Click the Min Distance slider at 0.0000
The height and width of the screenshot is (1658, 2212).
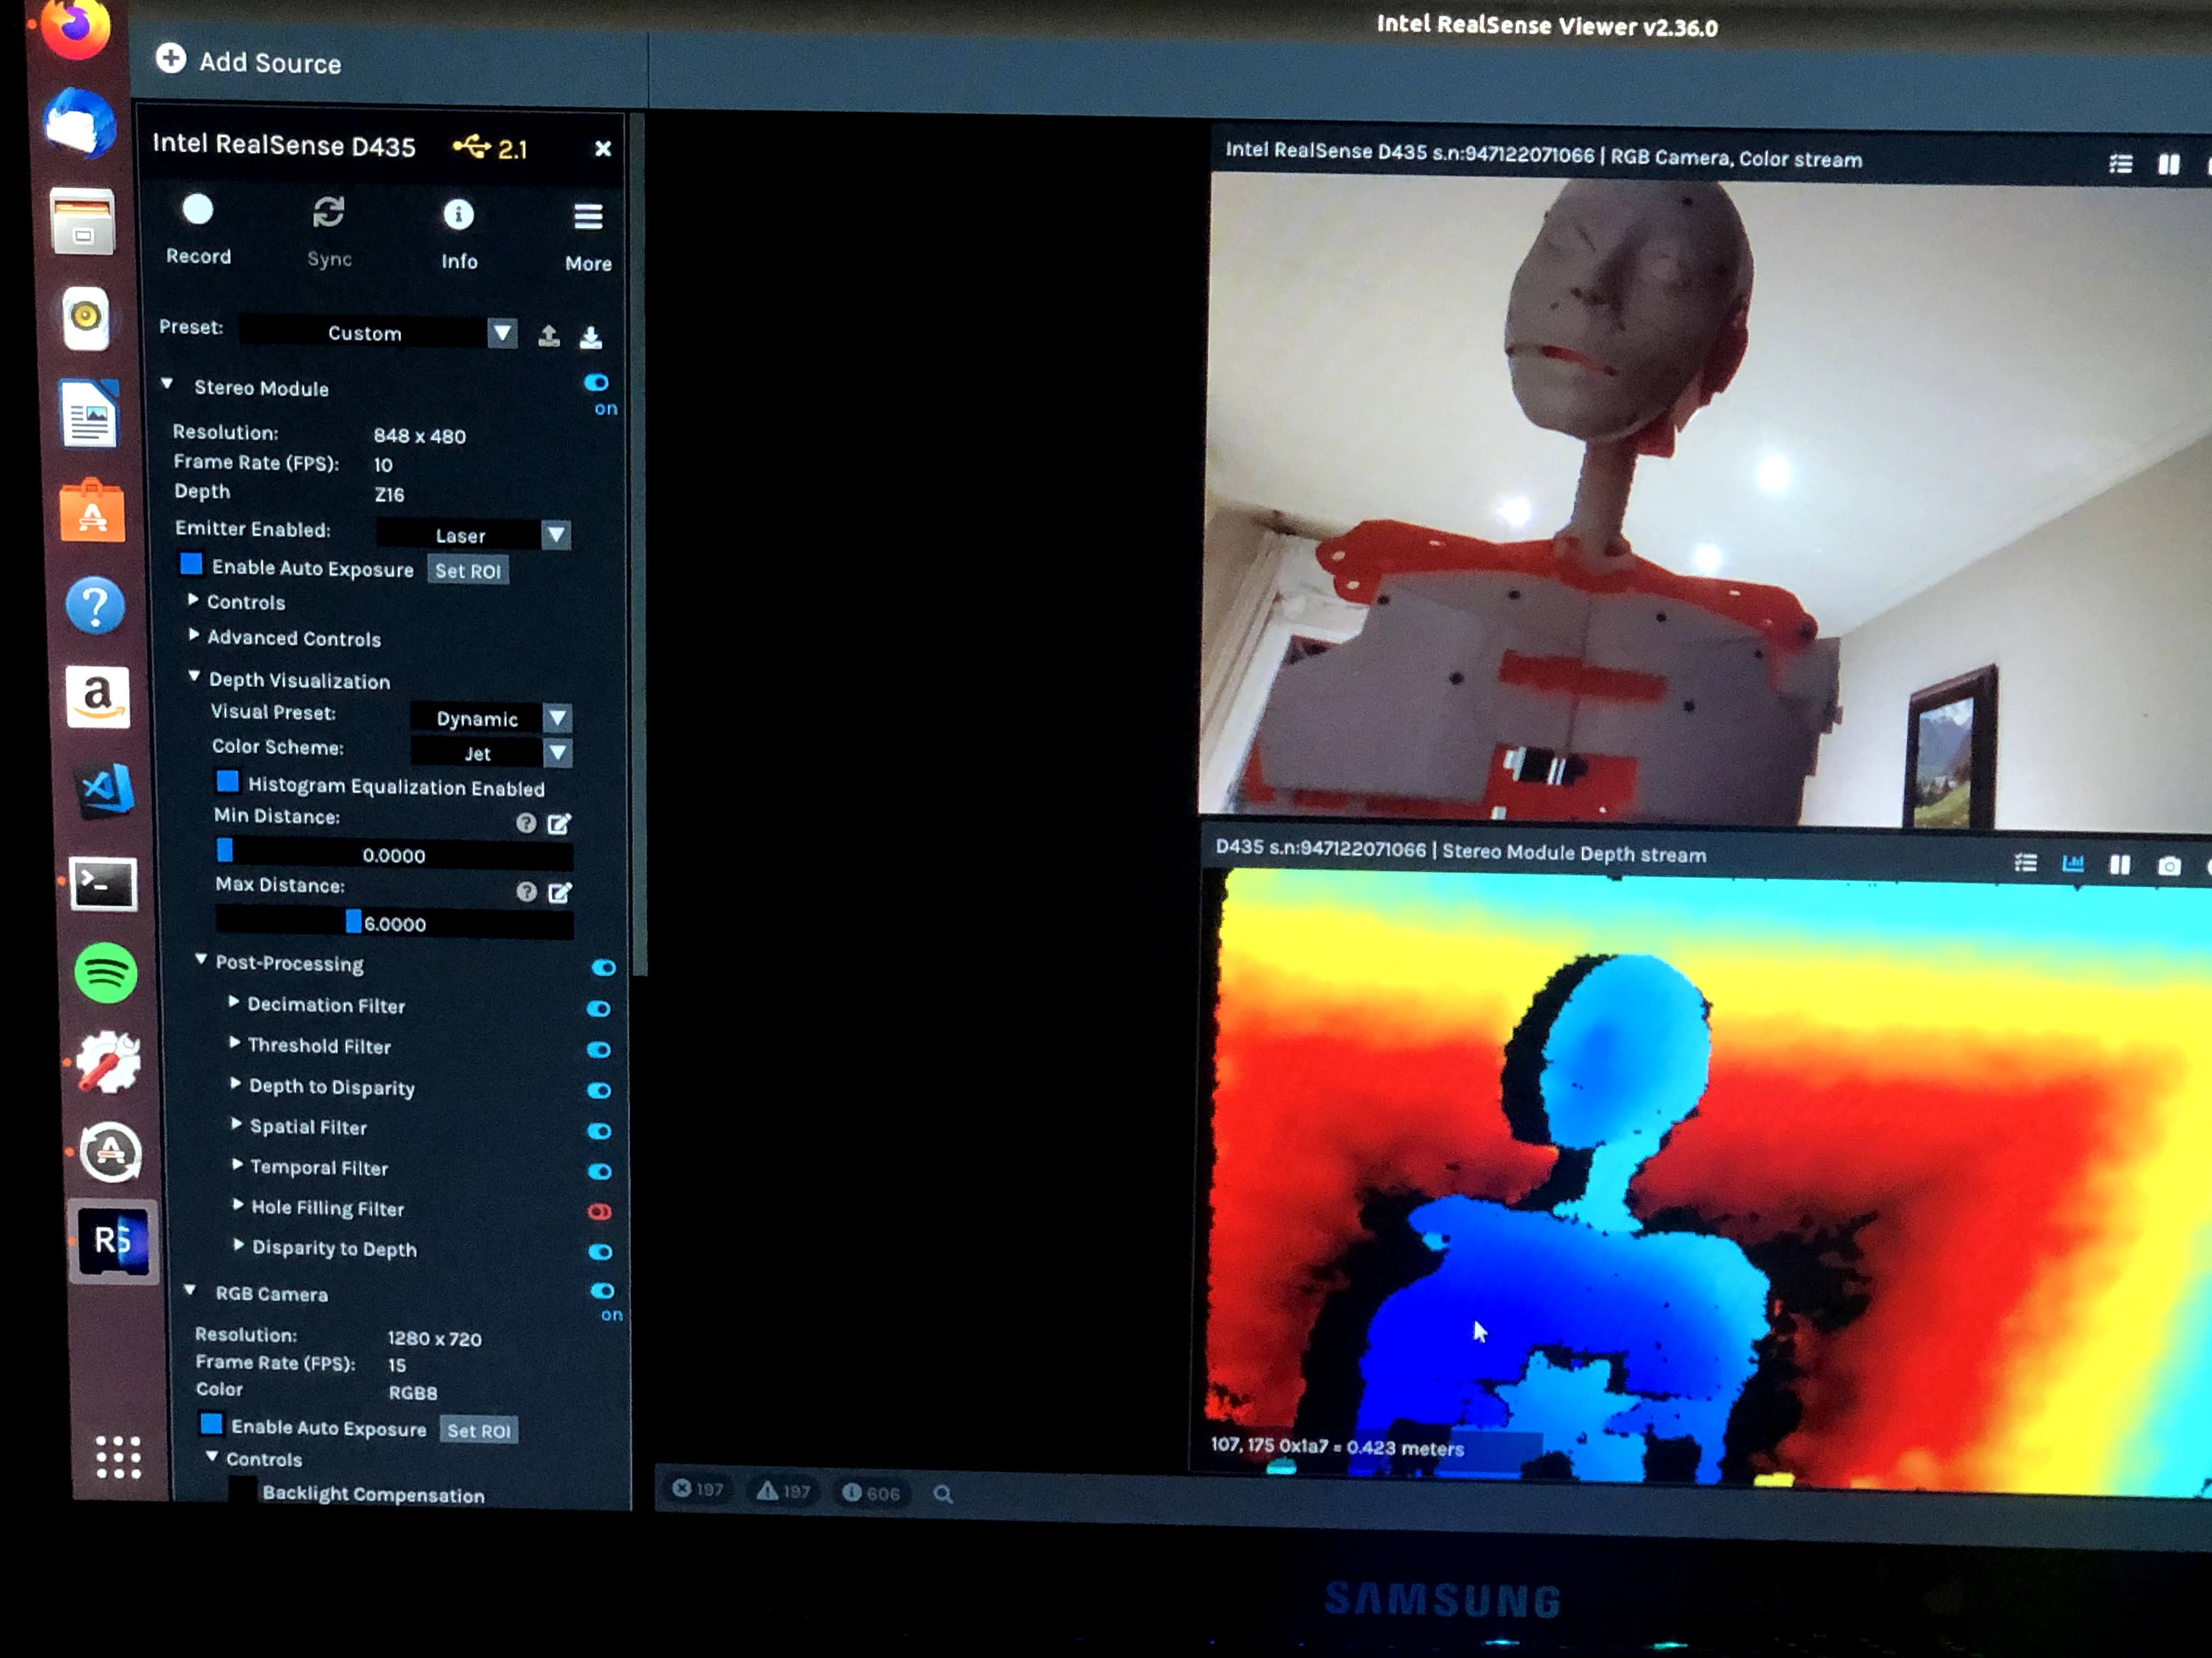coord(394,854)
